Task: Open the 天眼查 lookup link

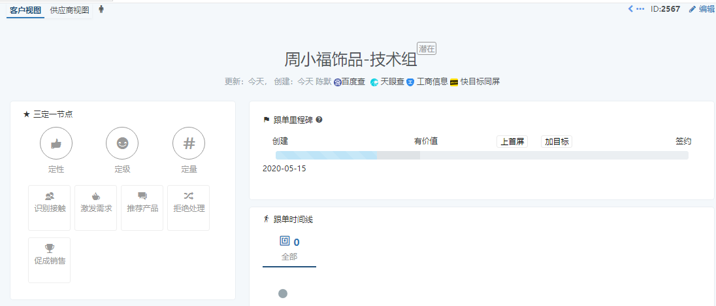Action: (x=387, y=82)
